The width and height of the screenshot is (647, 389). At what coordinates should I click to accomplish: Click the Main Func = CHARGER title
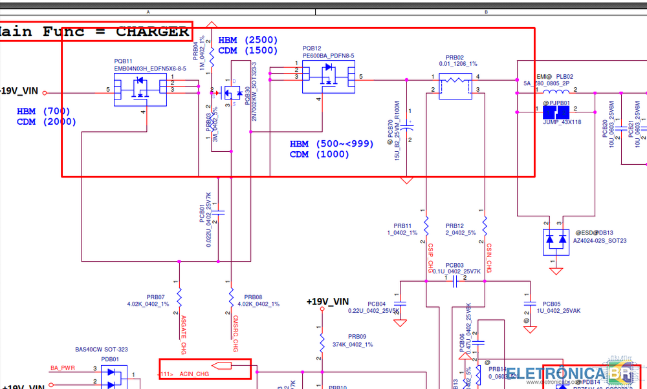click(x=96, y=31)
